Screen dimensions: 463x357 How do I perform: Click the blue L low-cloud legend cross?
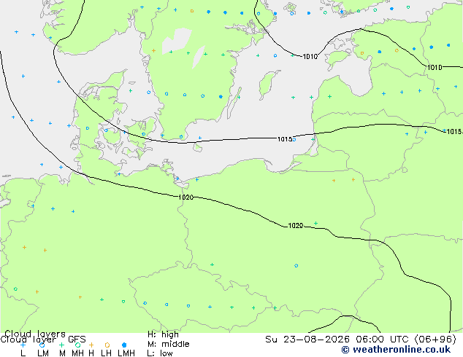(23, 345)
